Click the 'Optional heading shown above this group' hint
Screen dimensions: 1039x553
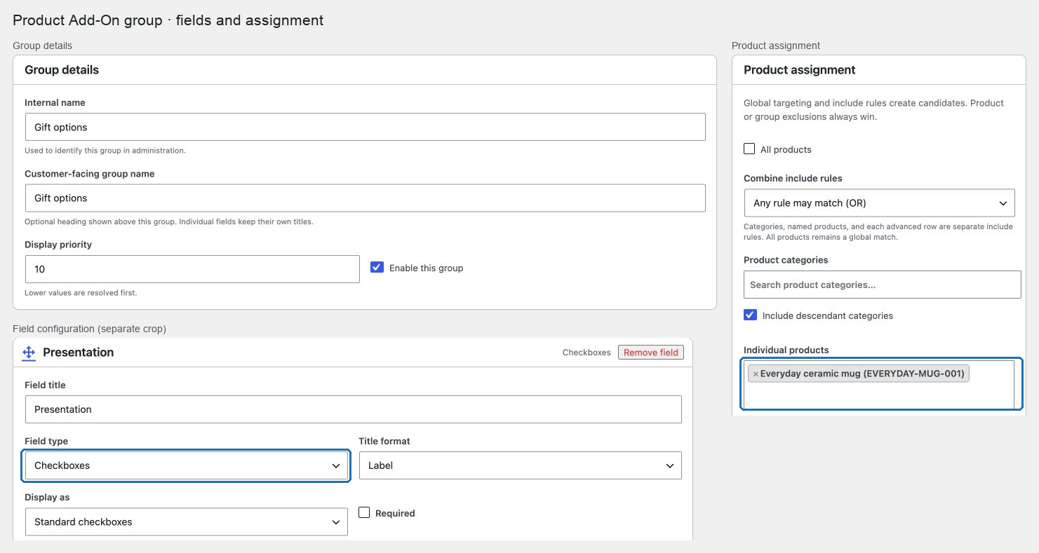(169, 222)
